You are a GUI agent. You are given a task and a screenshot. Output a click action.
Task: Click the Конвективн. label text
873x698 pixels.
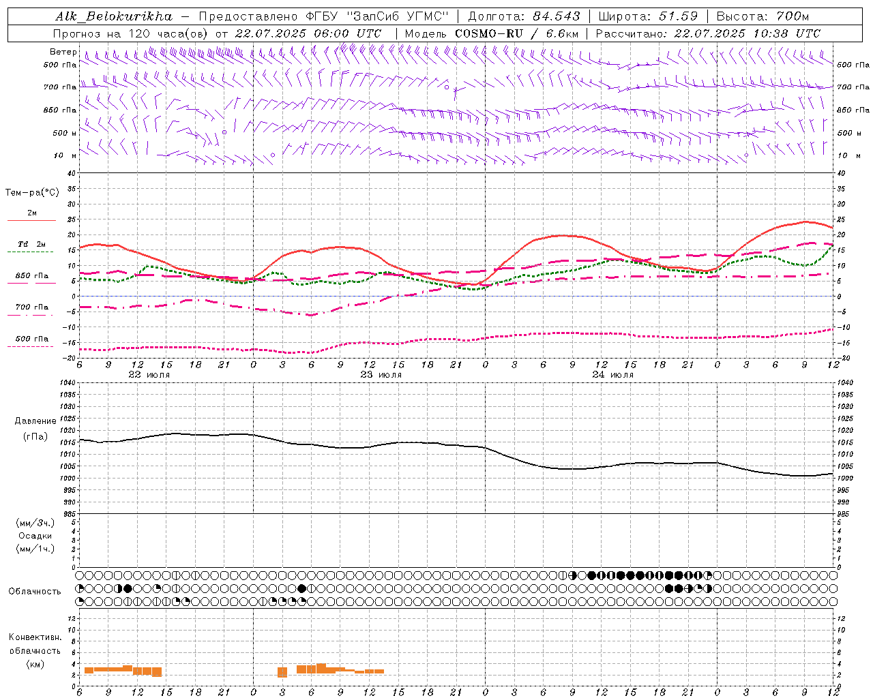pos(35,637)
